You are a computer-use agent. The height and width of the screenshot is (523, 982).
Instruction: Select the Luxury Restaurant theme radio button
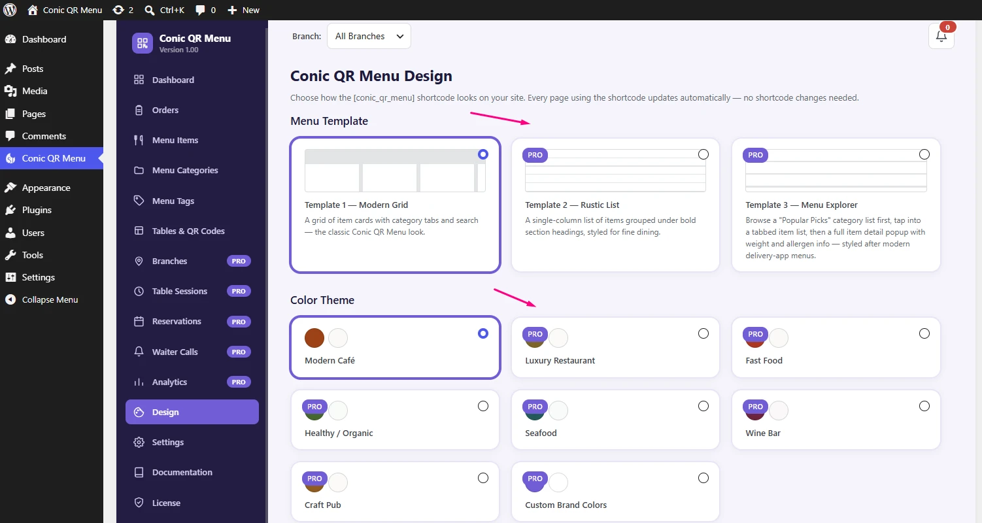pyautogui.click(x=703, y=333)
